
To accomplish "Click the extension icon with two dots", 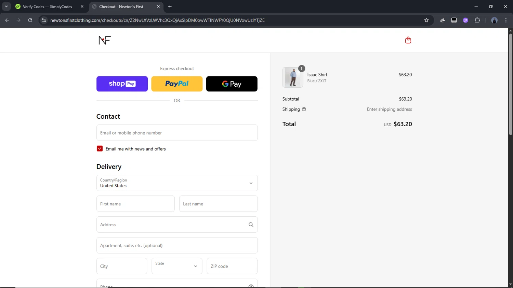I will coord(454,20).
